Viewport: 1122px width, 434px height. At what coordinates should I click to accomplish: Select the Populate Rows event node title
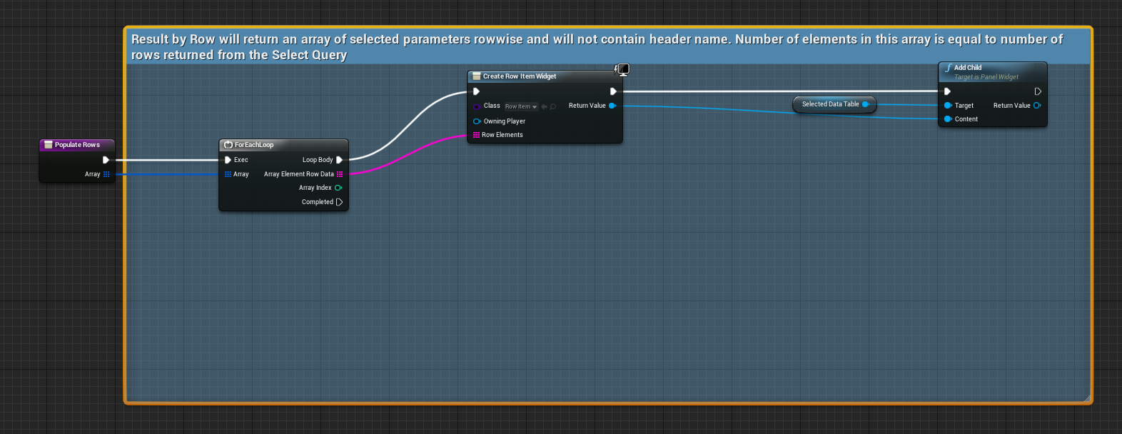pos(77,145)
